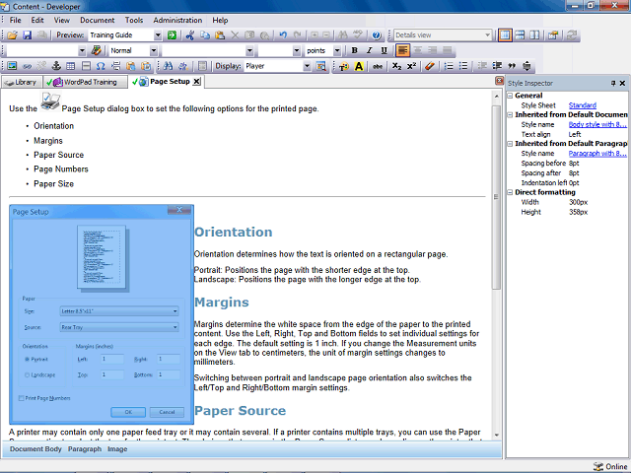This screenshot has width=631, height=473.
Task: Click the Cut scissors icon
Action: [x=190, y=35]
